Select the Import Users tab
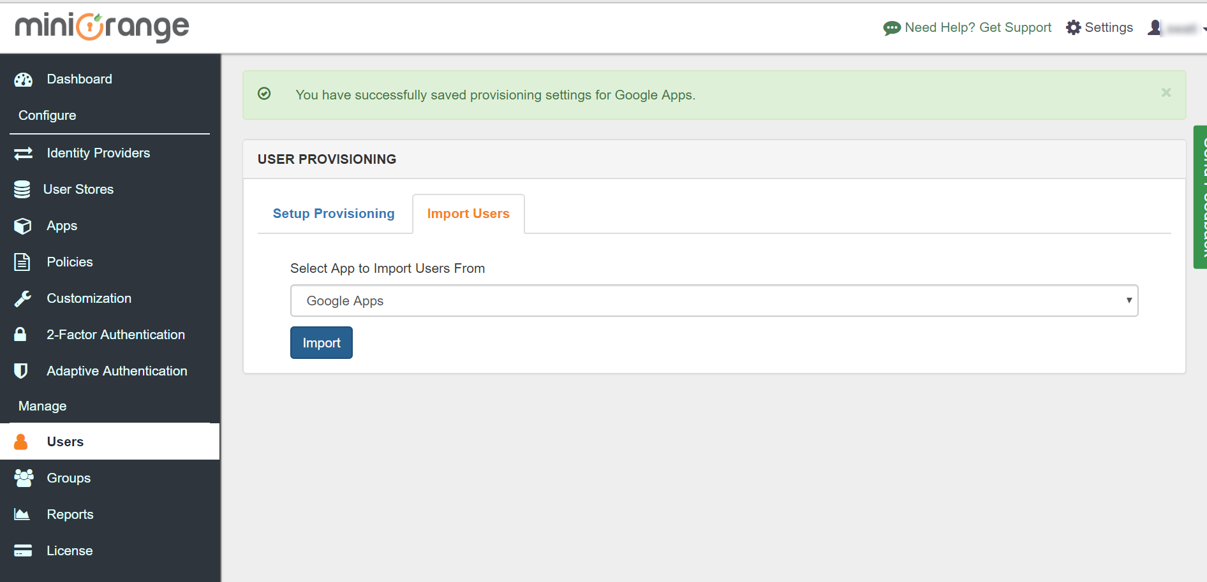 tap(468, 214)
